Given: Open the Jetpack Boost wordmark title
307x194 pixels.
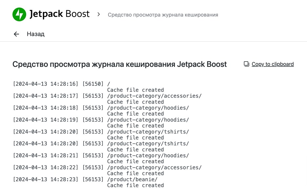Looking at the screenshot, I should pos(59,14).
